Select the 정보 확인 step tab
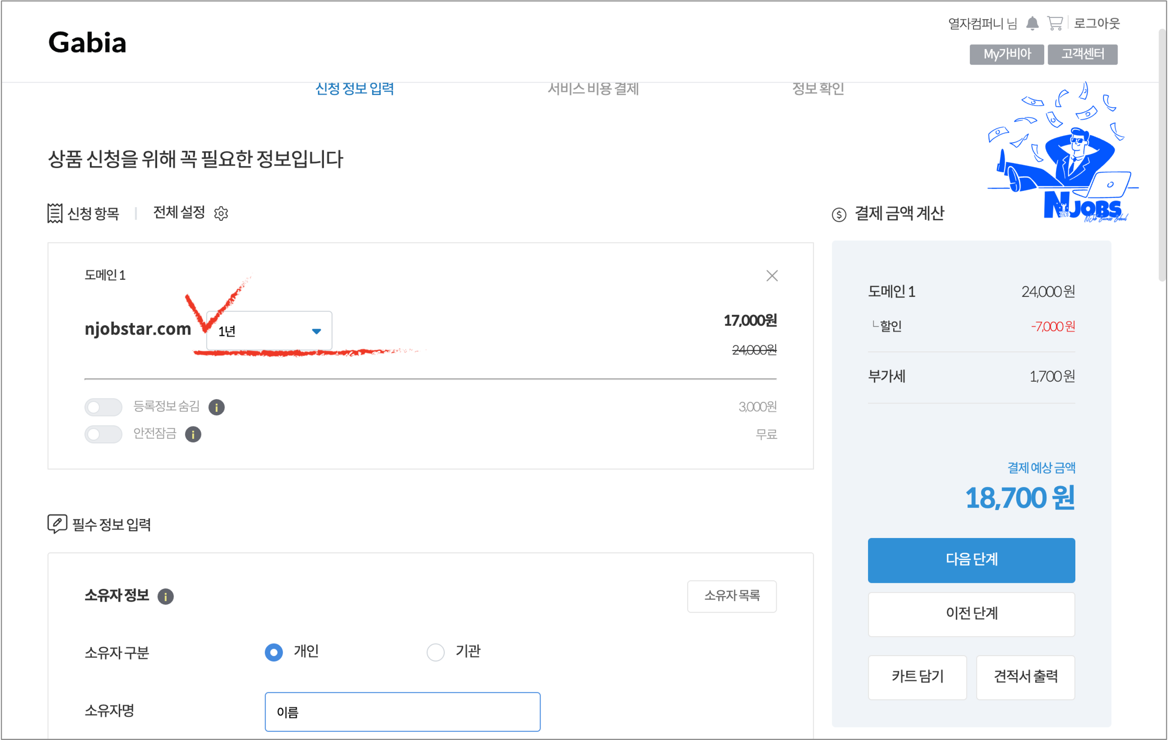The height and width of the screenshot is (740, 1168). 818,89
